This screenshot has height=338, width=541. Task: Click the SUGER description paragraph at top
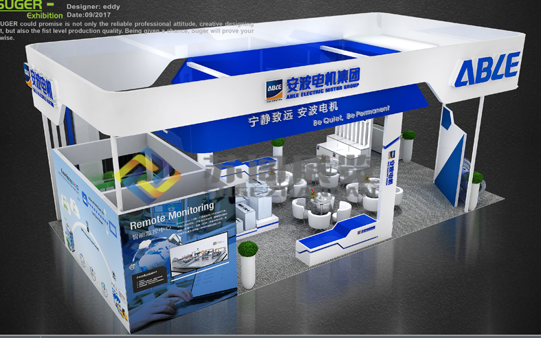tap(127, 30)
